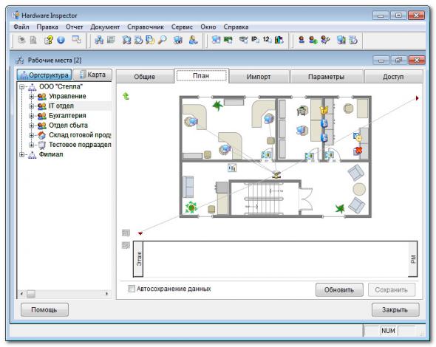The image size is (436, 347).
Task: Click the magnifying glass search toolbar icon
Action: pyautogui.click(x=162, y=40)
